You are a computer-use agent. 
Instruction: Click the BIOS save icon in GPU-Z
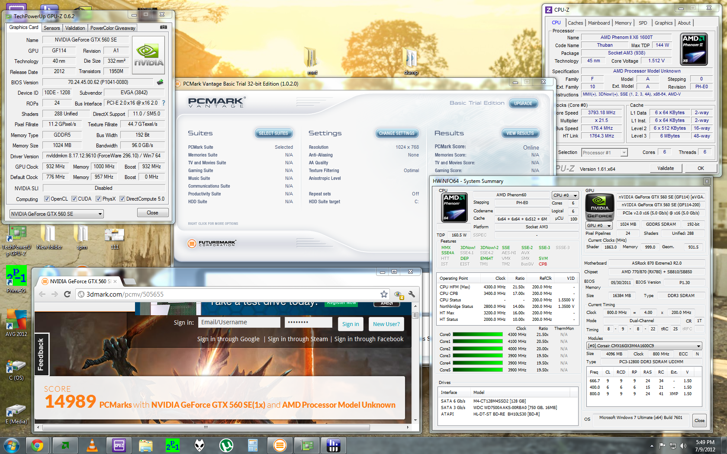point(160,82)
